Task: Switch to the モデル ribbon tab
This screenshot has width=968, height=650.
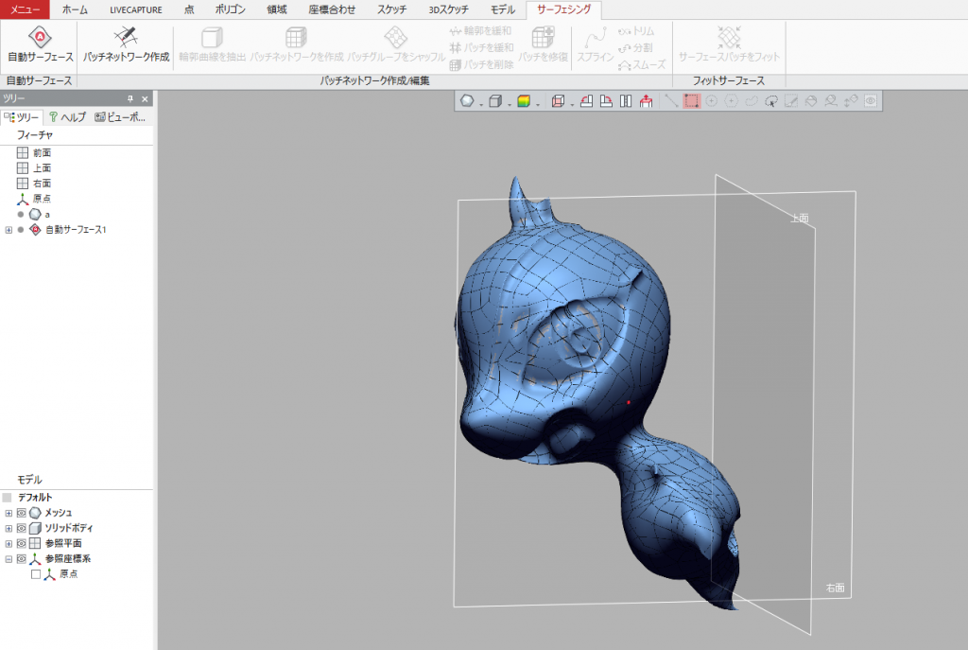Action: point(503,9)
